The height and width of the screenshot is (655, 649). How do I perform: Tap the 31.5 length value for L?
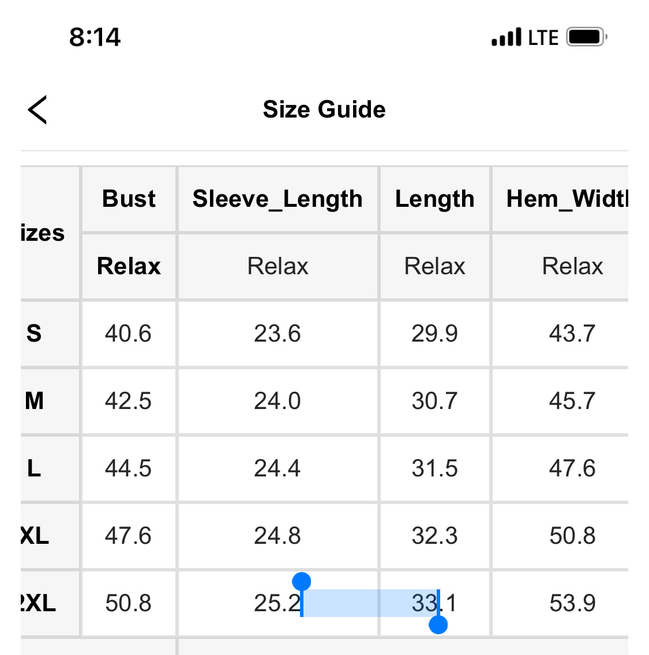point(434,468)
